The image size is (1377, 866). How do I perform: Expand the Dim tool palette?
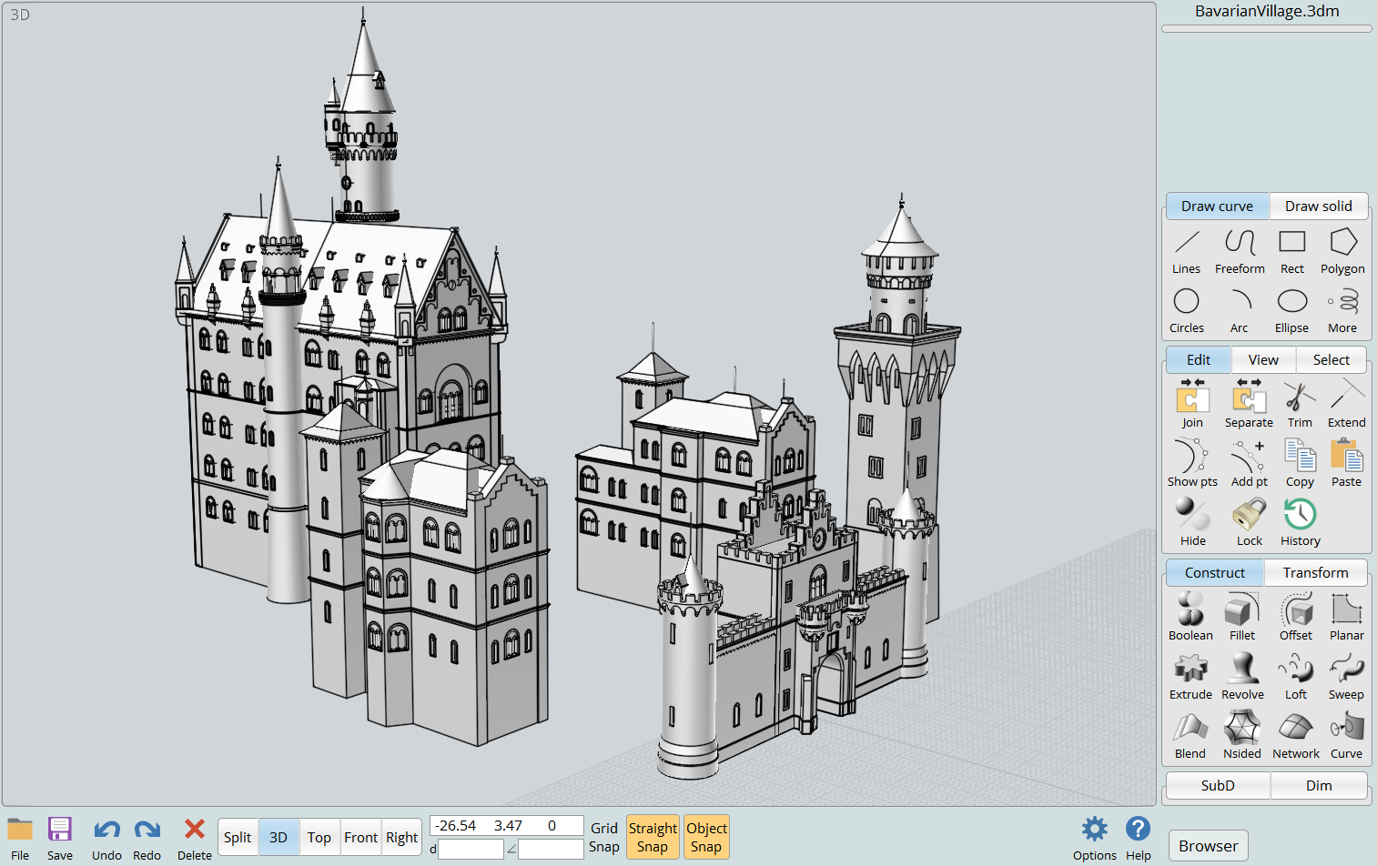pos(1319,785)
